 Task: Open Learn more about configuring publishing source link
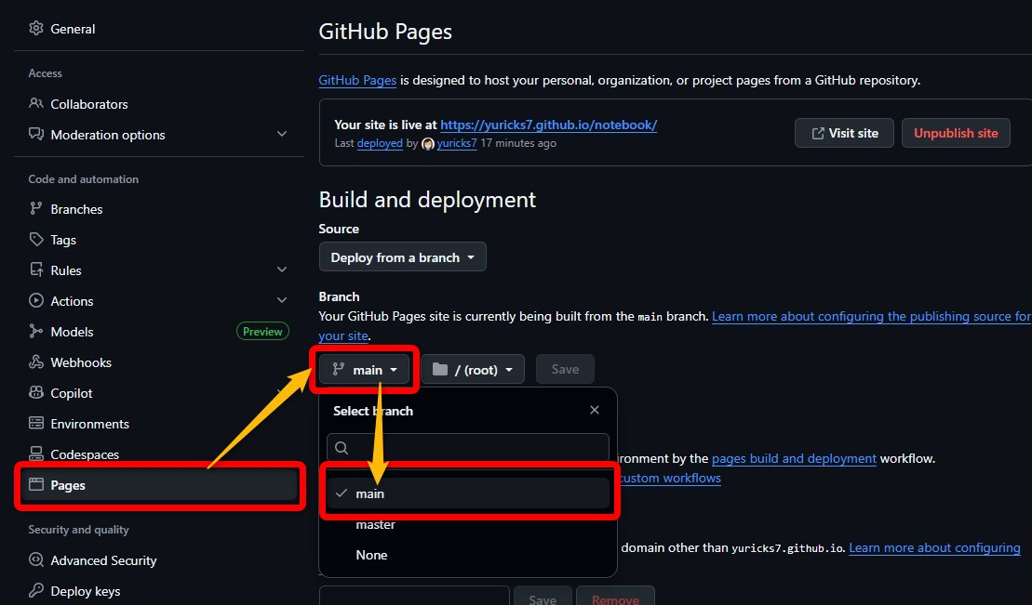(x=871, y=316)
